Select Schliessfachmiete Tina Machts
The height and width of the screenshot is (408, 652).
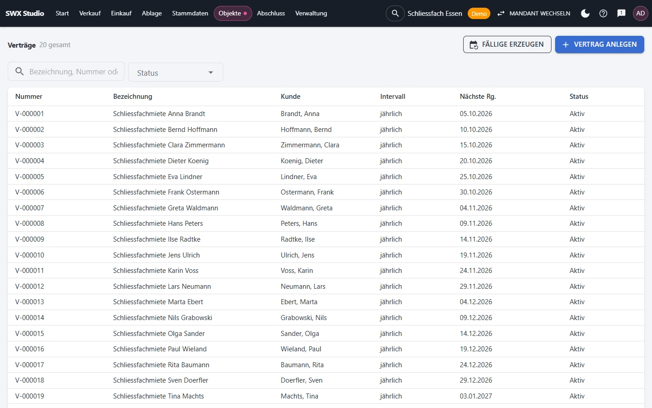pyautogui.click(x=158, y=396)
